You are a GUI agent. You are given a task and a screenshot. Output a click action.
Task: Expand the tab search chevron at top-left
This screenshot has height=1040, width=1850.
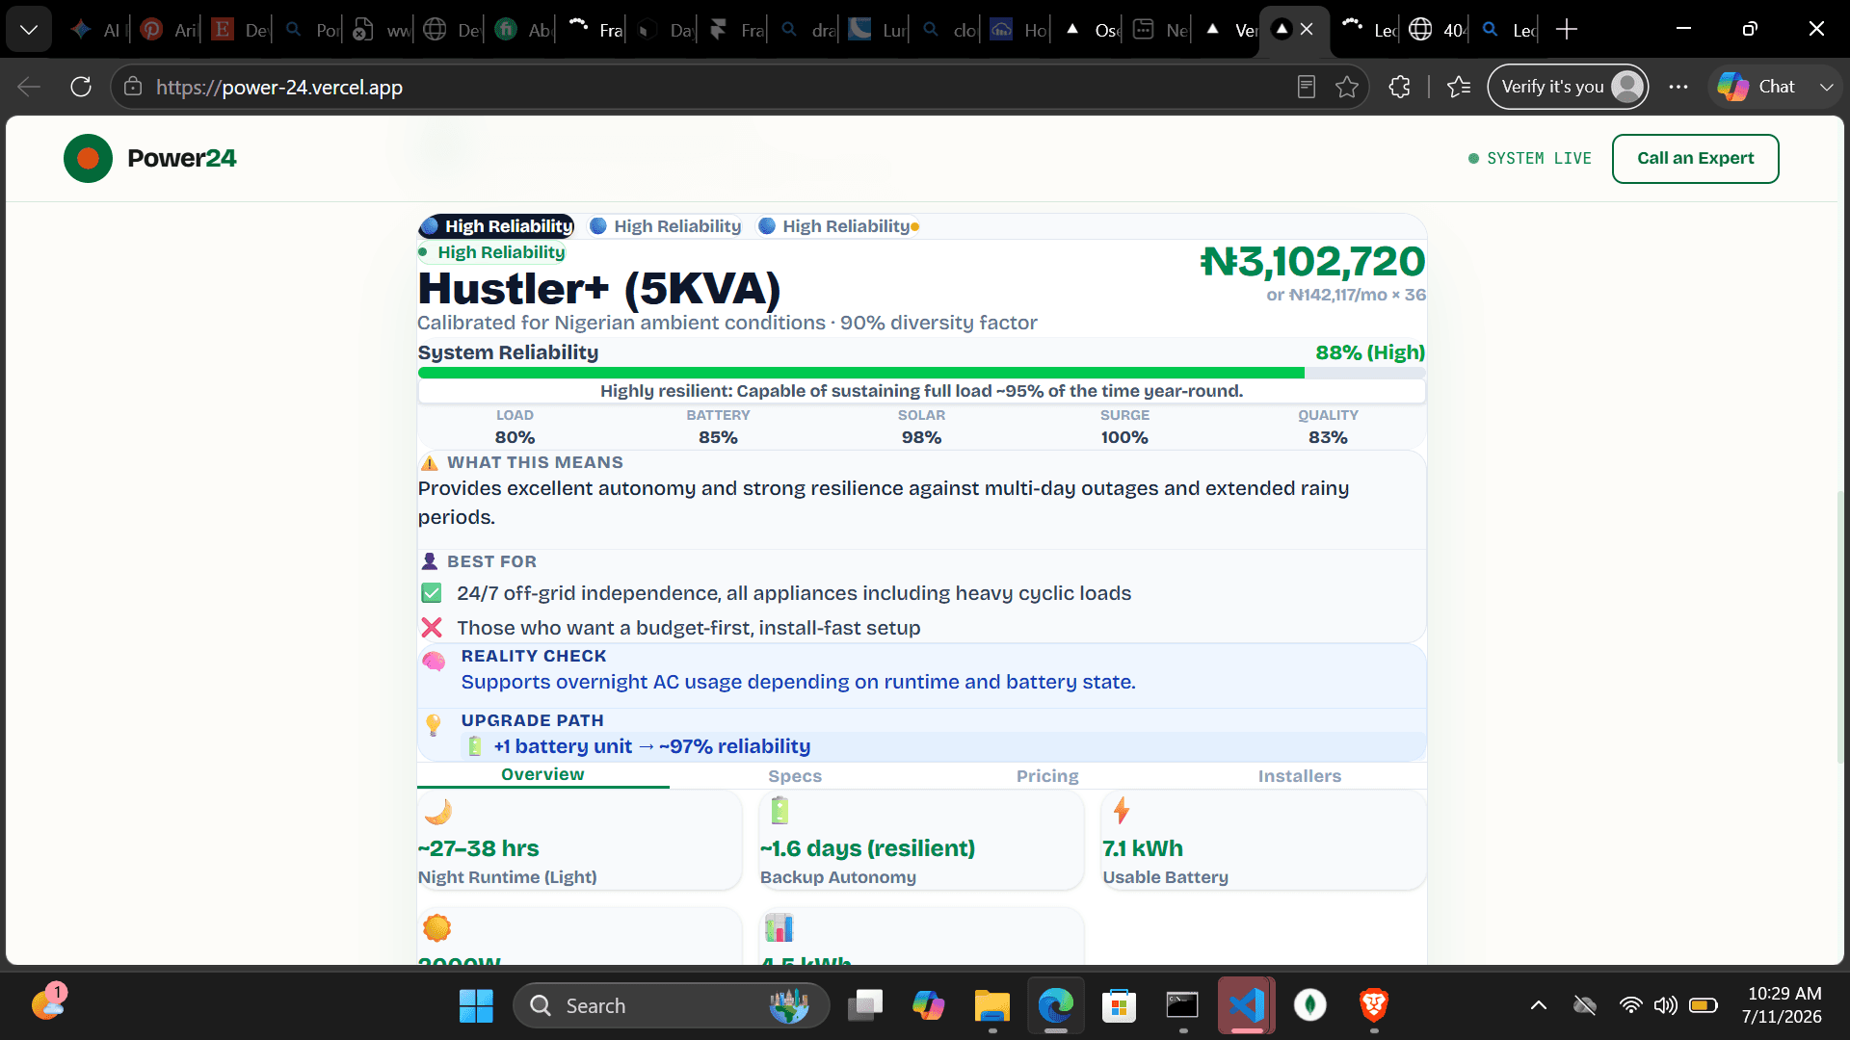(29, 30)
